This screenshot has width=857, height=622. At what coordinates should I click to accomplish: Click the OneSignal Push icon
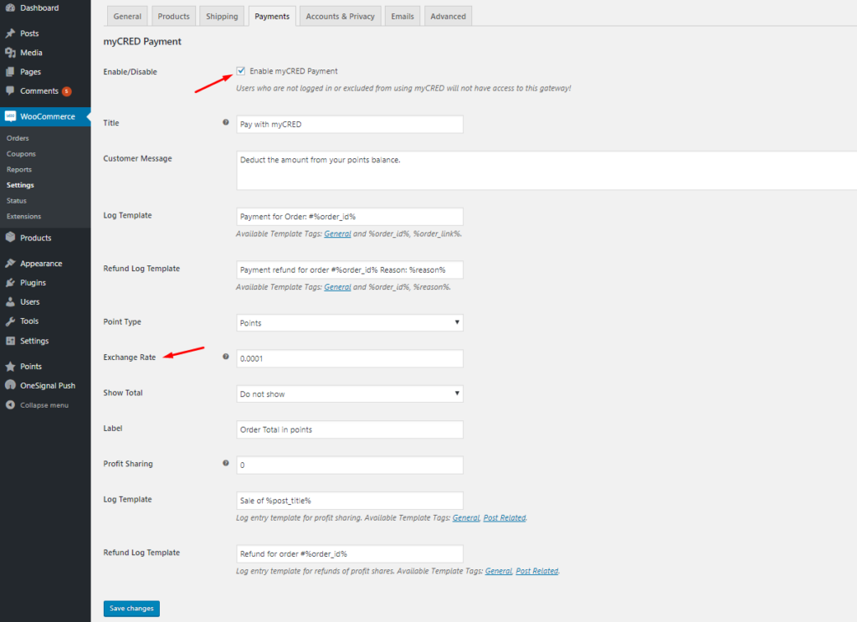pos(10,385)
